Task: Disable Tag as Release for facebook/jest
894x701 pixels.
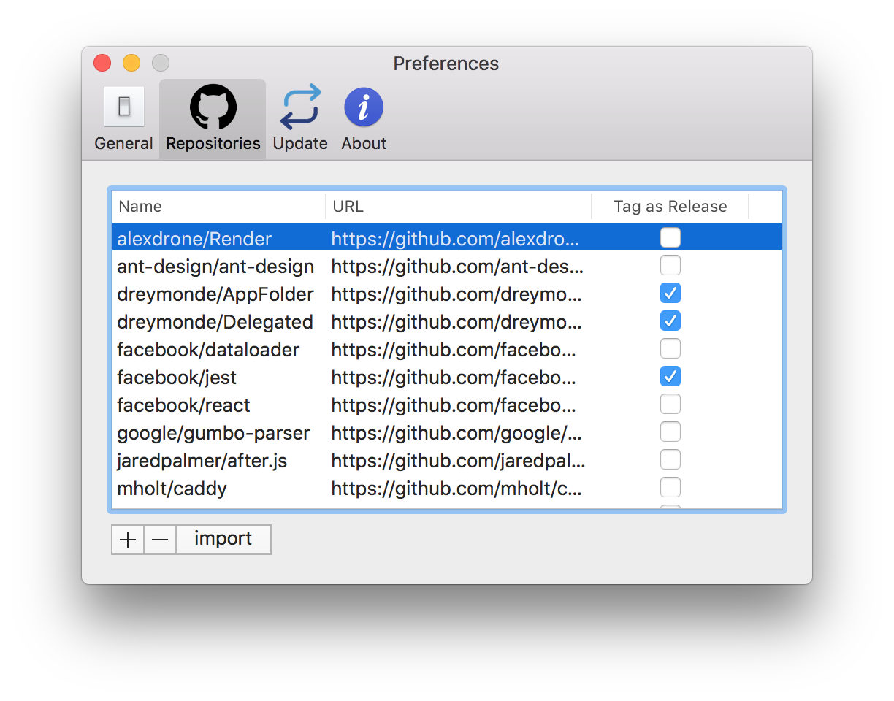Action: (x=670, y=376)
